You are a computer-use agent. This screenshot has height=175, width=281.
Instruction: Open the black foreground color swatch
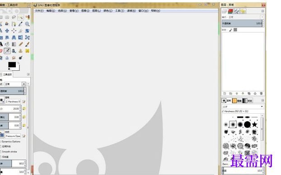tap(12, 64)
